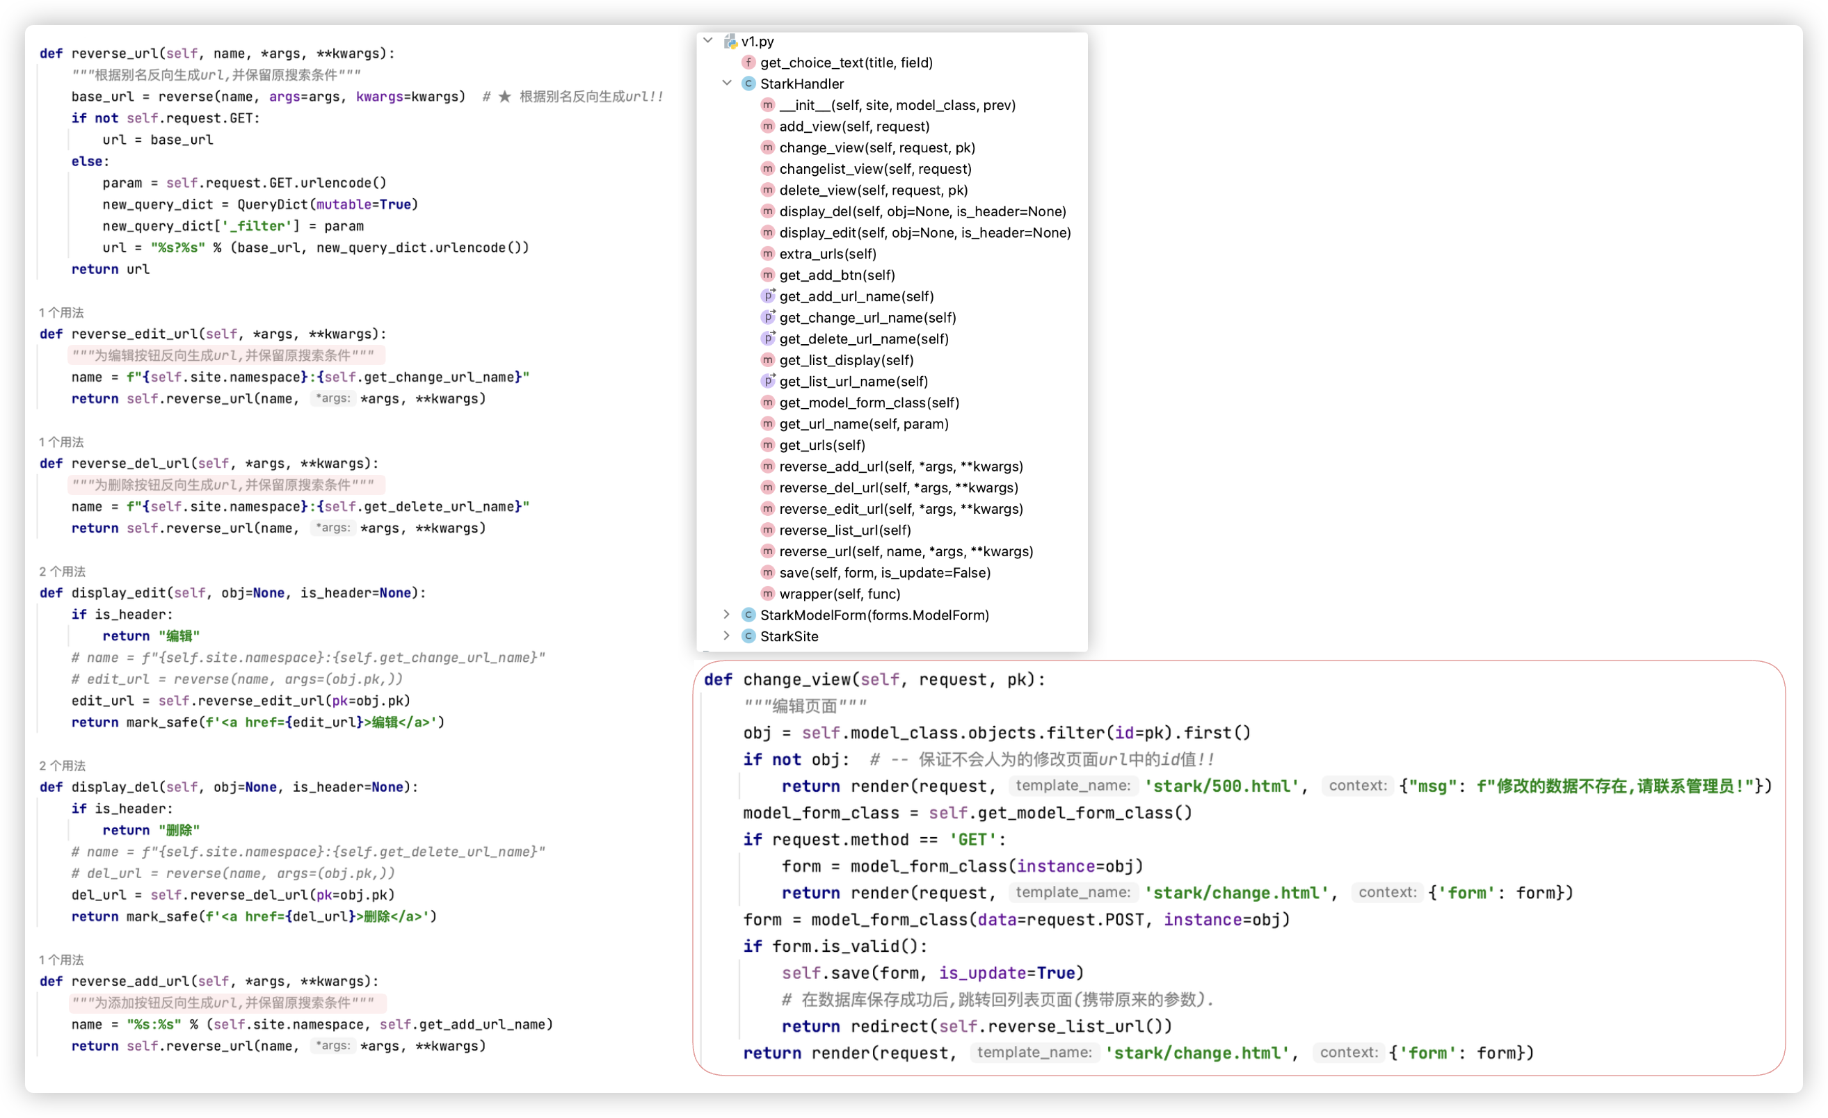The height and width of the screenshot is (1118, 1828).
Task: Expand the StarkSite class node
Action: (727, 635)
